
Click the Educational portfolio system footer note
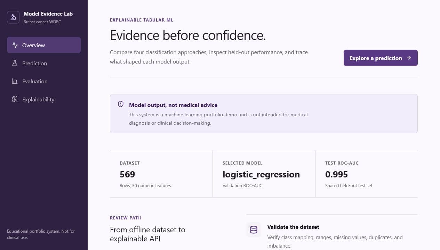tap(41, 234)
